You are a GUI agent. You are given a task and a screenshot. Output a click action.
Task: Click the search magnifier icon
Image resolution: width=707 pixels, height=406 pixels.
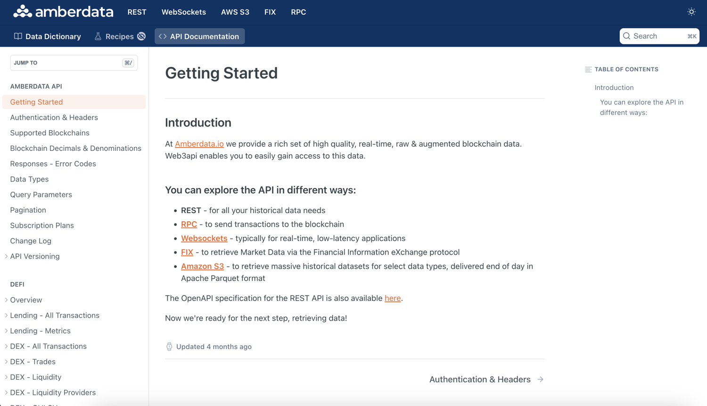[627, 36]
